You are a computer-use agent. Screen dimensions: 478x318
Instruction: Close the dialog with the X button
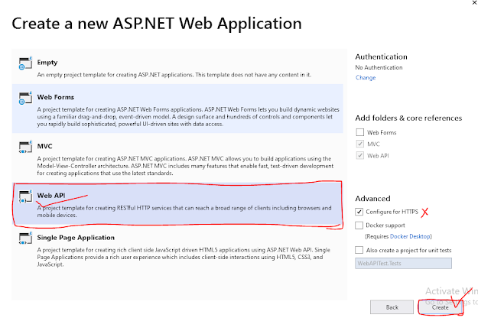coord(475,2)
